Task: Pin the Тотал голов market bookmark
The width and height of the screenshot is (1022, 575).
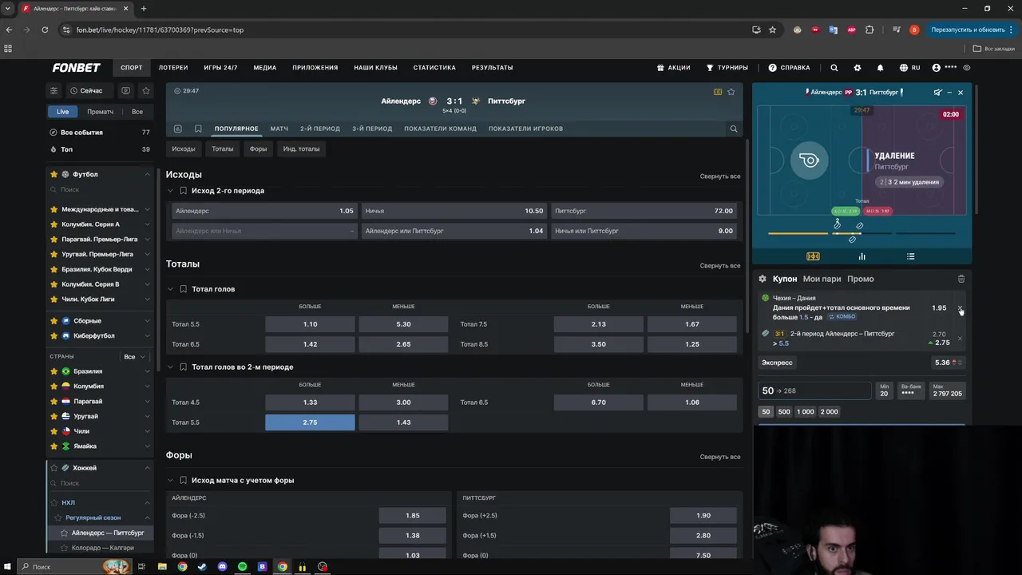Action: pos(184,289)
